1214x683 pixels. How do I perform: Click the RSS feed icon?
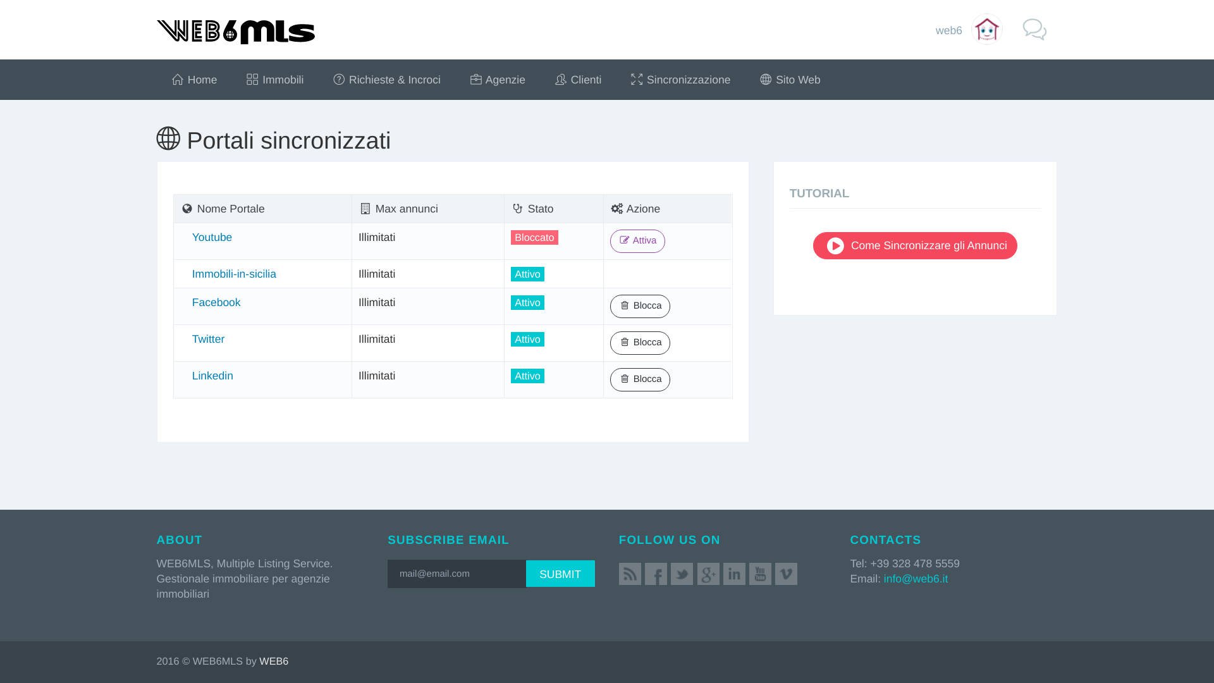pyautogui.click(x=630, y=574)
